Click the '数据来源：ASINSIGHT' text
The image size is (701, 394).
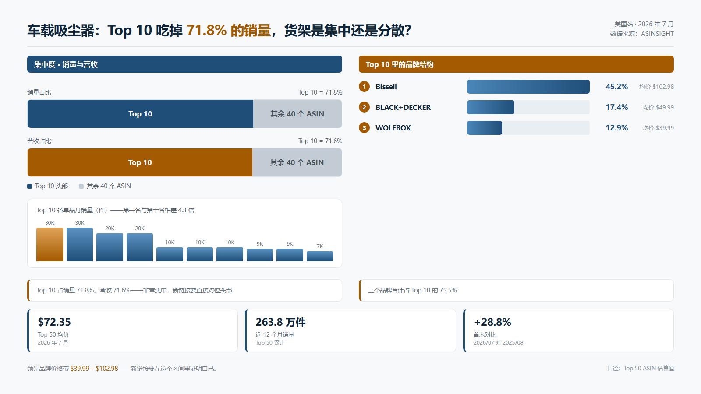pos(642,34)
